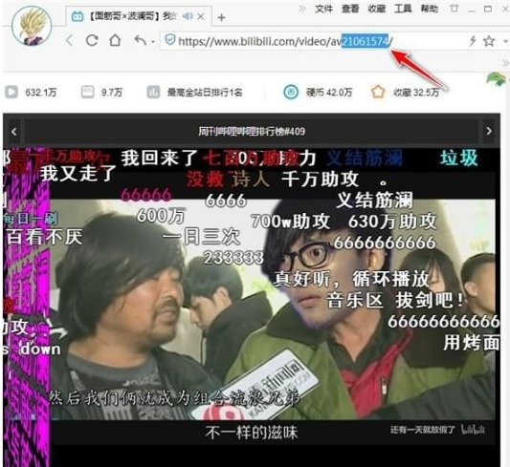Expand the hidden toolbar chevrons near menu
The width and height of the screenshot is (510, 467).
pyautogui.click(x=302, y=9)
